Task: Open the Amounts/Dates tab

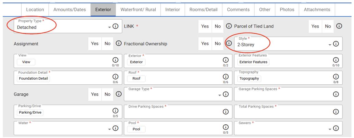Action: 70,10
